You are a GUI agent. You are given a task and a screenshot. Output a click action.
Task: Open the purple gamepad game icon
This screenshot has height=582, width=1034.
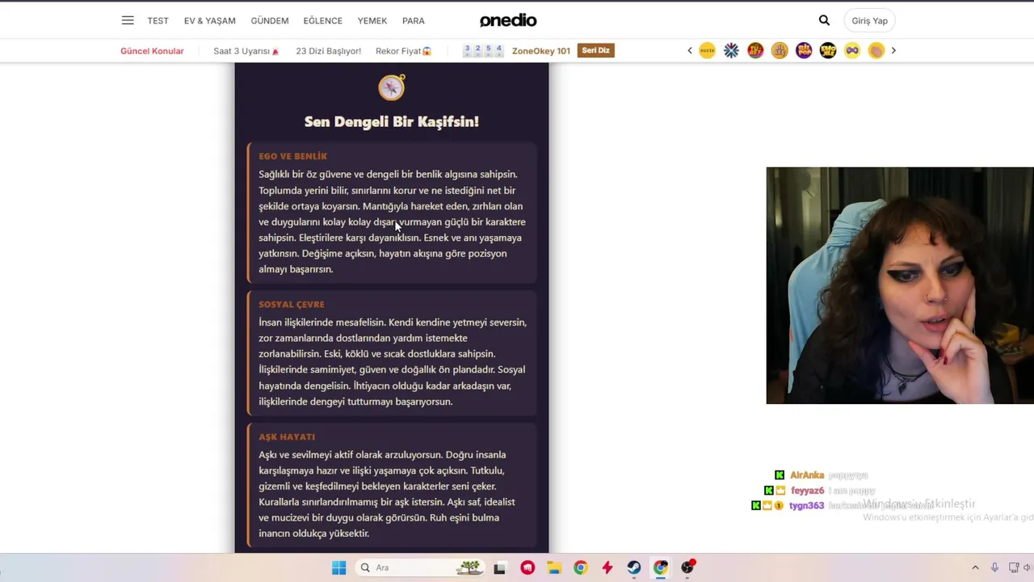[x=852, y=50]
